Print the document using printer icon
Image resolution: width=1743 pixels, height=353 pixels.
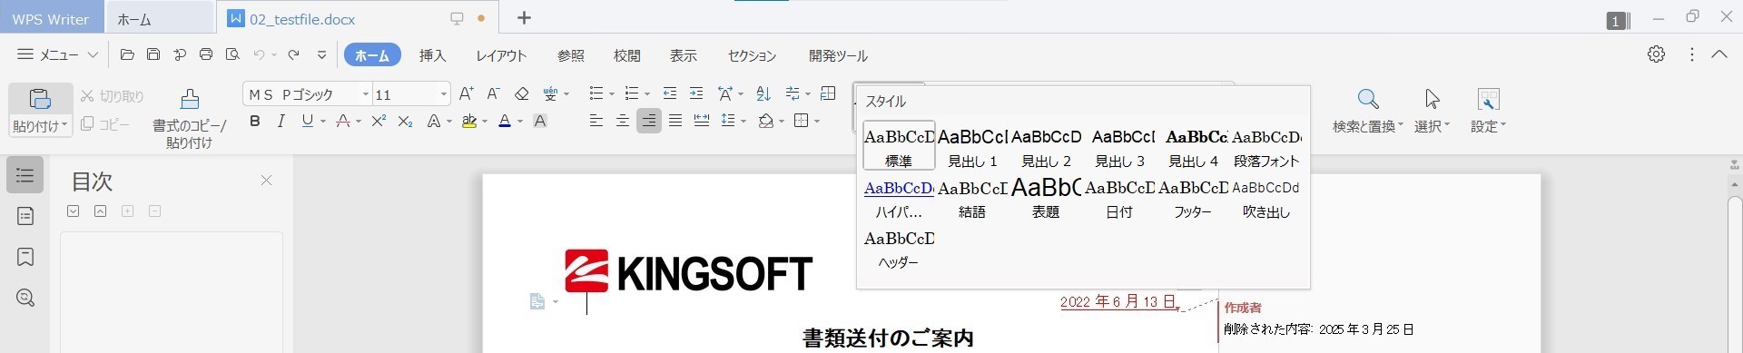point(206,55)
